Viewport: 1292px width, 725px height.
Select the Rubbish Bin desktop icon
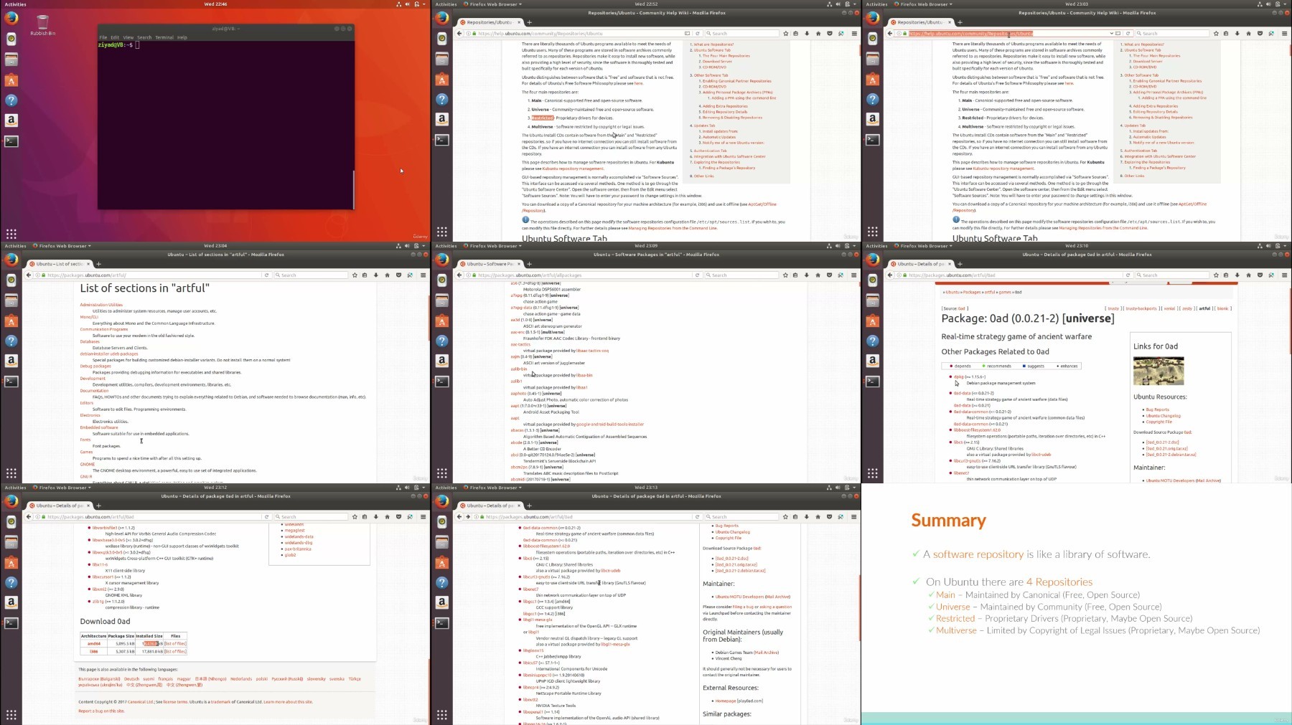pyautogui.click(x=42, y=25)
